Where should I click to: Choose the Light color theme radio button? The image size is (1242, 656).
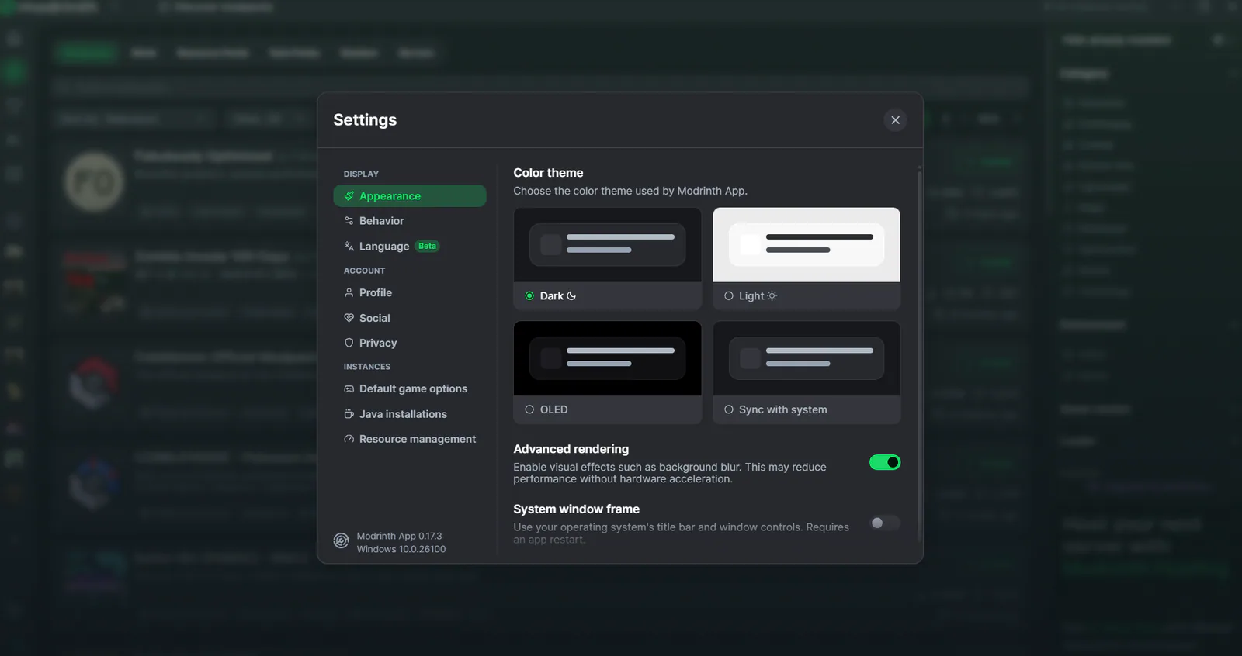point(729,296)
